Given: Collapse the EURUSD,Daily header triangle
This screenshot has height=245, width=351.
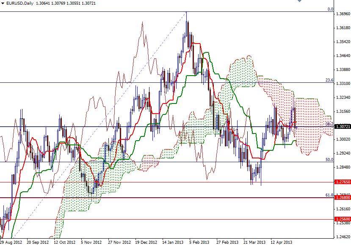Looking at the screenshot, I should (x=3, y=3).
